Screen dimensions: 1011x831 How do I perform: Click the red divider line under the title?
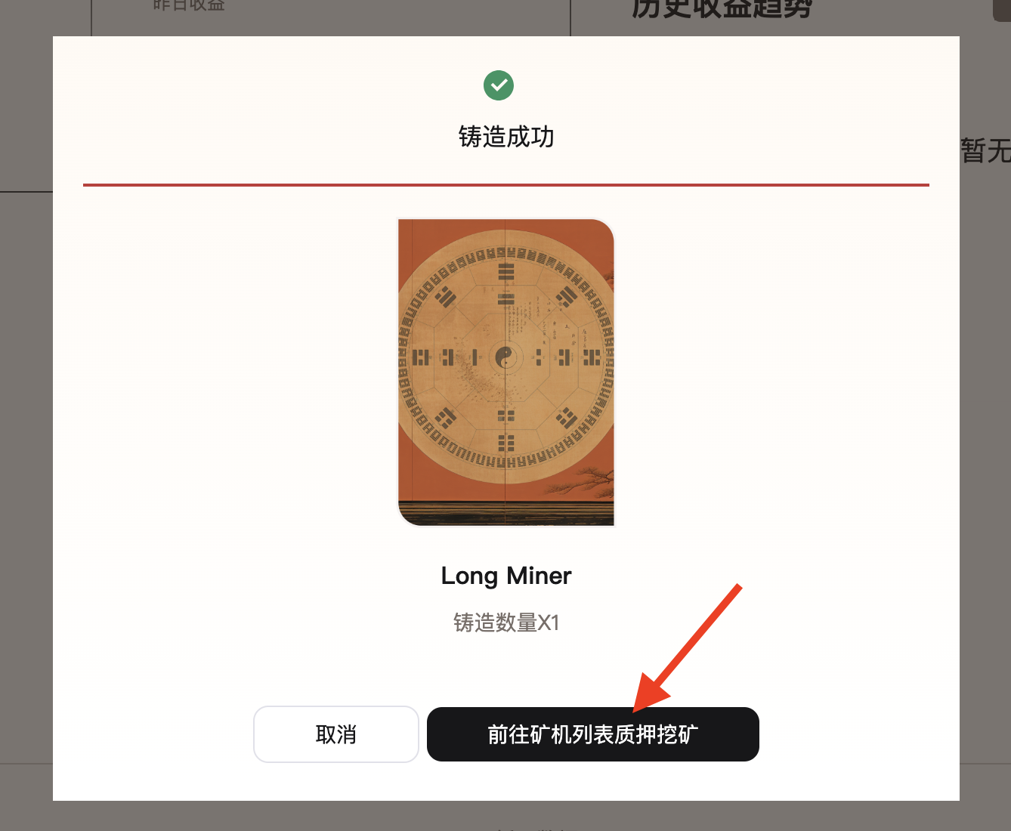coord(506,184)
